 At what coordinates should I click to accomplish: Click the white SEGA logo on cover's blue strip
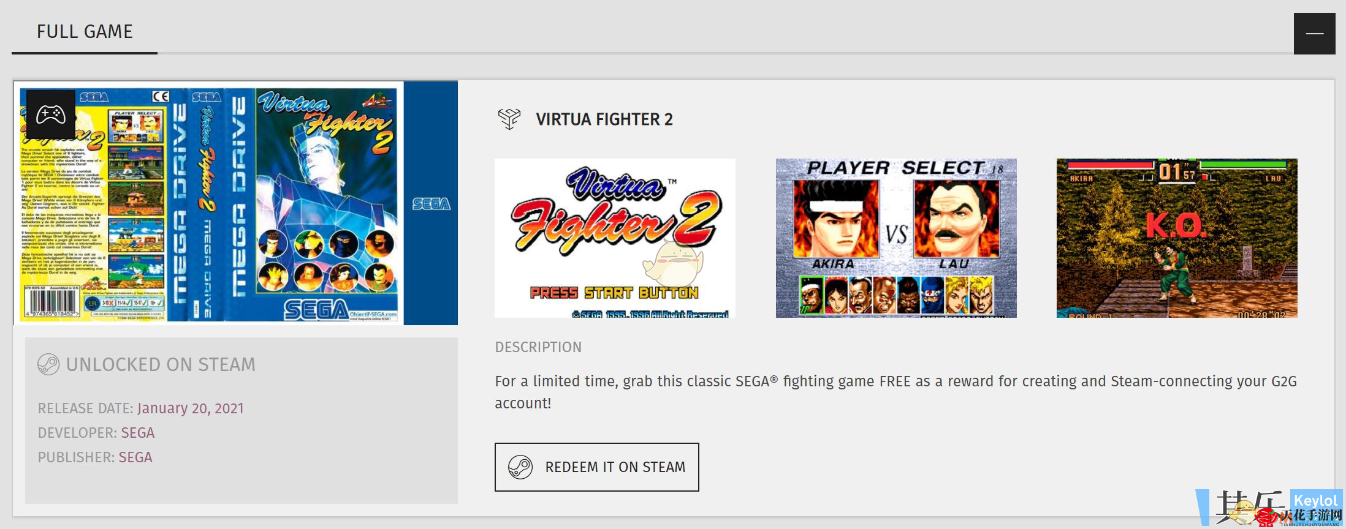(x=431, y=204)
